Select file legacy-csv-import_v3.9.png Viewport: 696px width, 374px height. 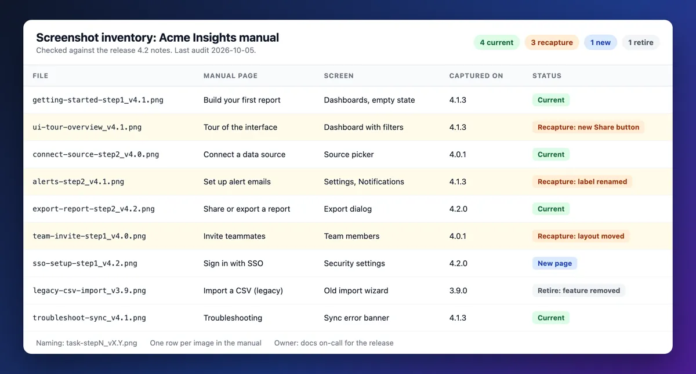(x=89, y=291)
